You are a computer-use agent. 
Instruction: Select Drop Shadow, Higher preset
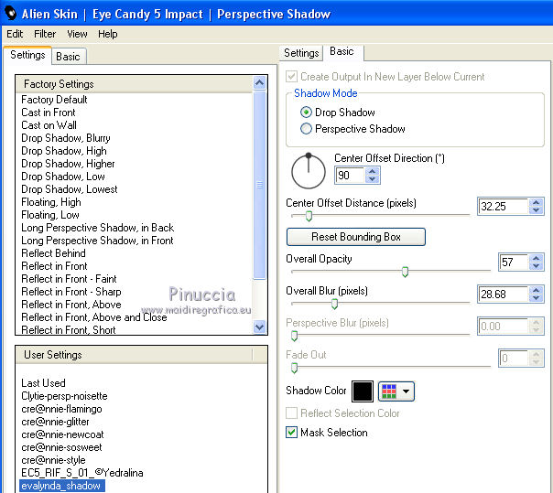[68, 164]
